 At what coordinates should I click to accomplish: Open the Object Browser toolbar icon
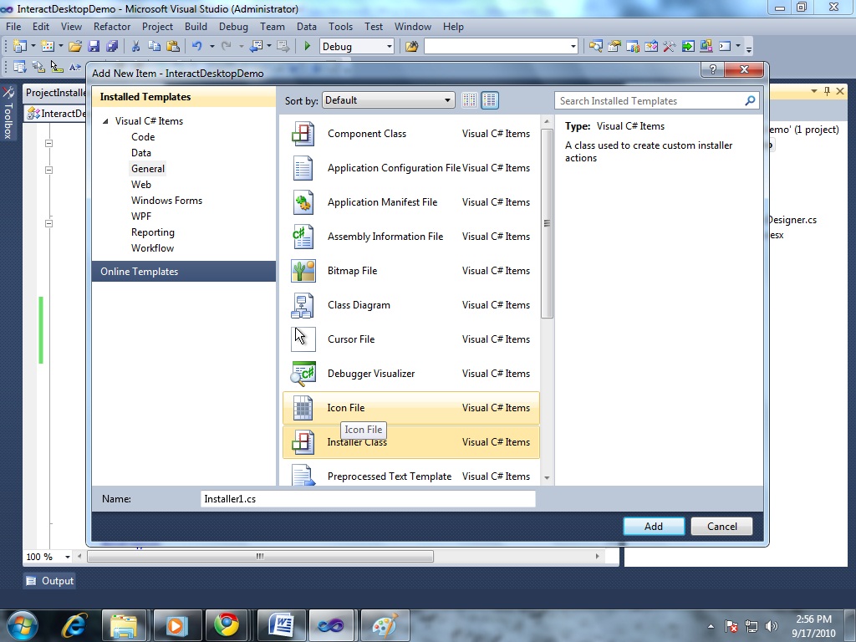tap(650, 47)
